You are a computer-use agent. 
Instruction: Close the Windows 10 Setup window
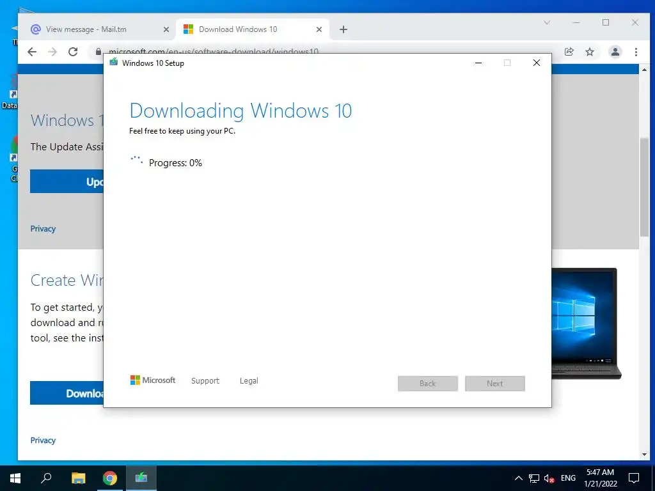tap(537, 63)
